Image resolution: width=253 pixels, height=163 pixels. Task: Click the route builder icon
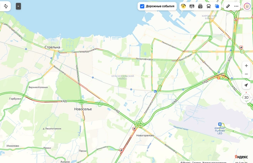click(6, 6)
